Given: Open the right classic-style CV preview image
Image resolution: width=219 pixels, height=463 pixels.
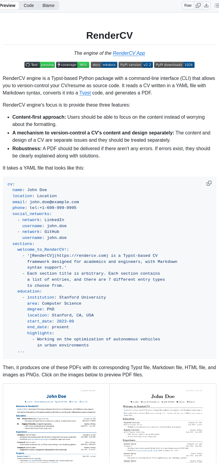Looking at the screenshot, I should click(163, 423).
